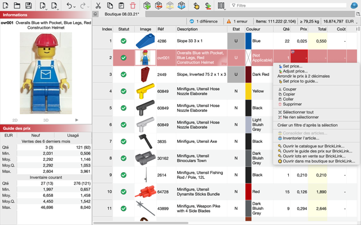Image resolution: width=361 pixels, height=225 pixels.
Task: Switch the part preview to 2D
Action: [x=15, y=120]
